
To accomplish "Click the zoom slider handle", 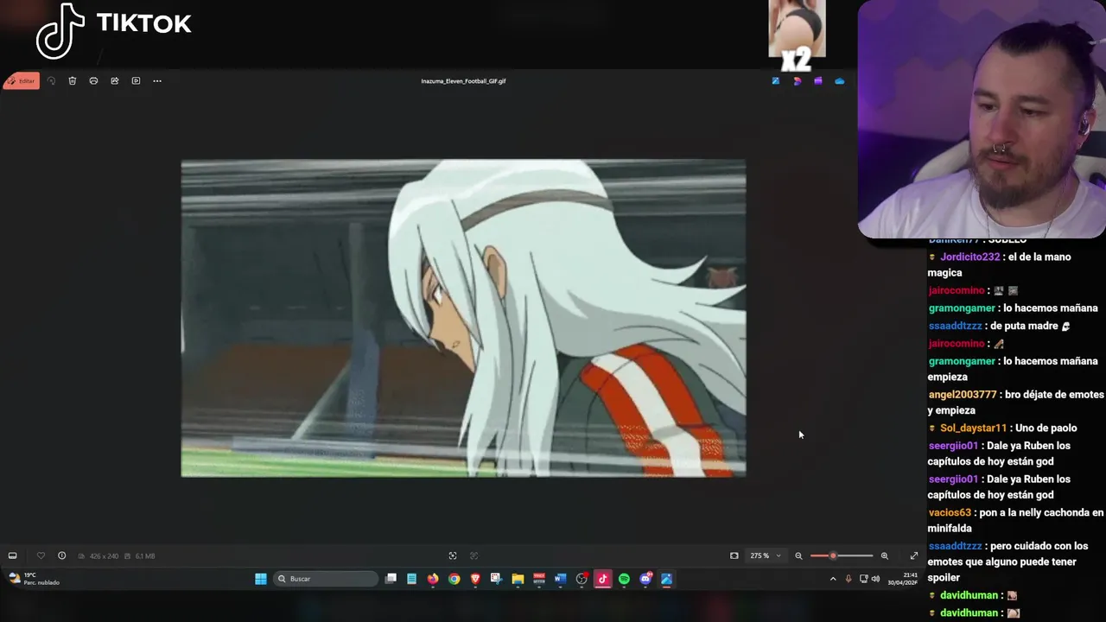I will pyautogui.click(x=833, y=555).
